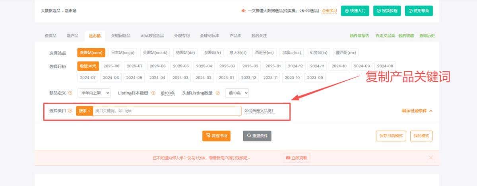The image size is (477, 186).
Task: Click the 点击学习 link
Action: pos(329,11)
